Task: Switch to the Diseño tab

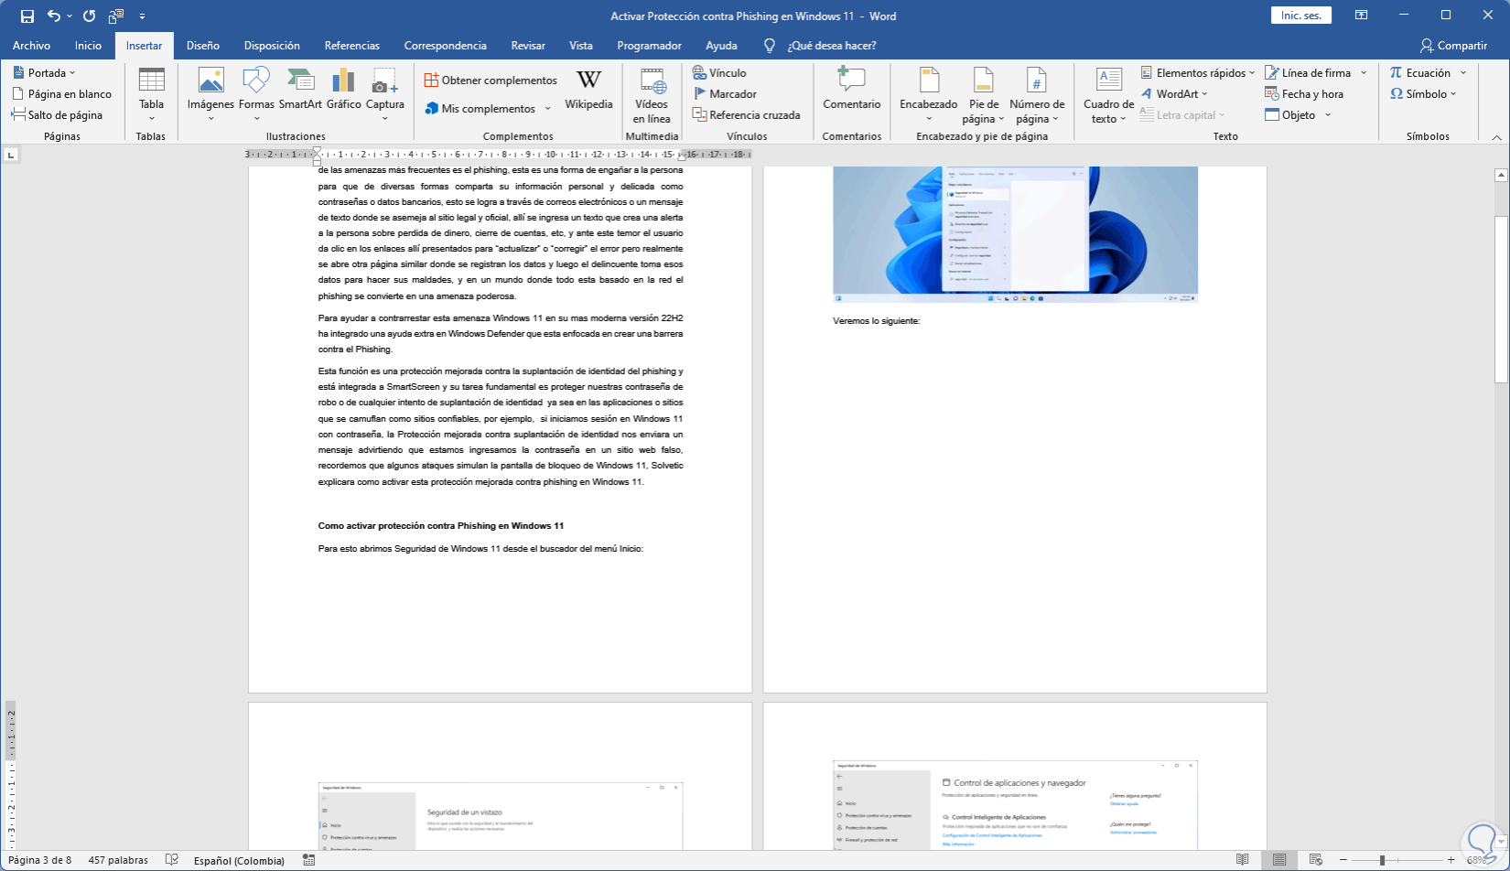Action: [202, 46]
